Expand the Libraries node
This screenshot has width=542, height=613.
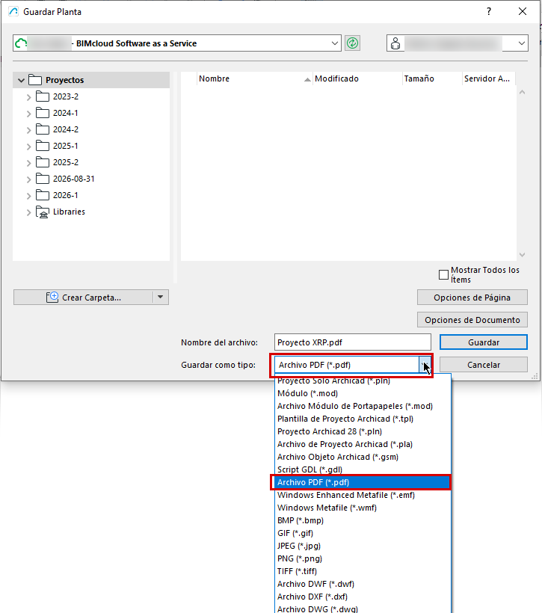(x=28, y=212)
